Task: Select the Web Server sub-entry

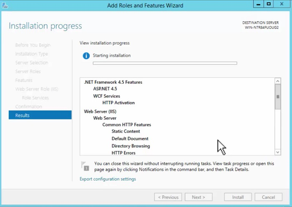Action: point(105,118)
